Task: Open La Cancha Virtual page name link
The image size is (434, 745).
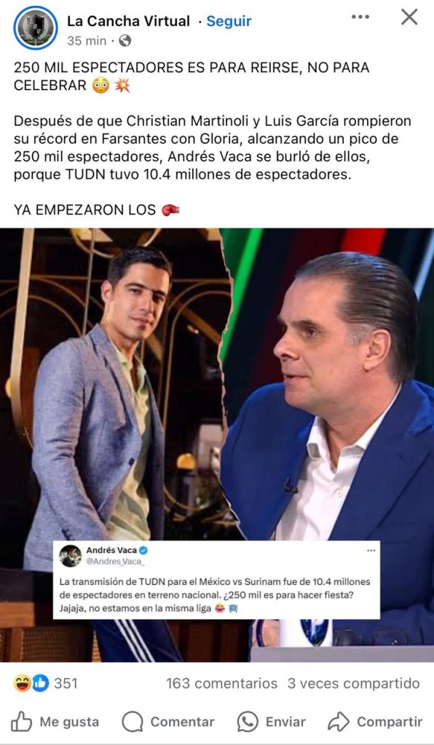Action: tap(128, 21)
